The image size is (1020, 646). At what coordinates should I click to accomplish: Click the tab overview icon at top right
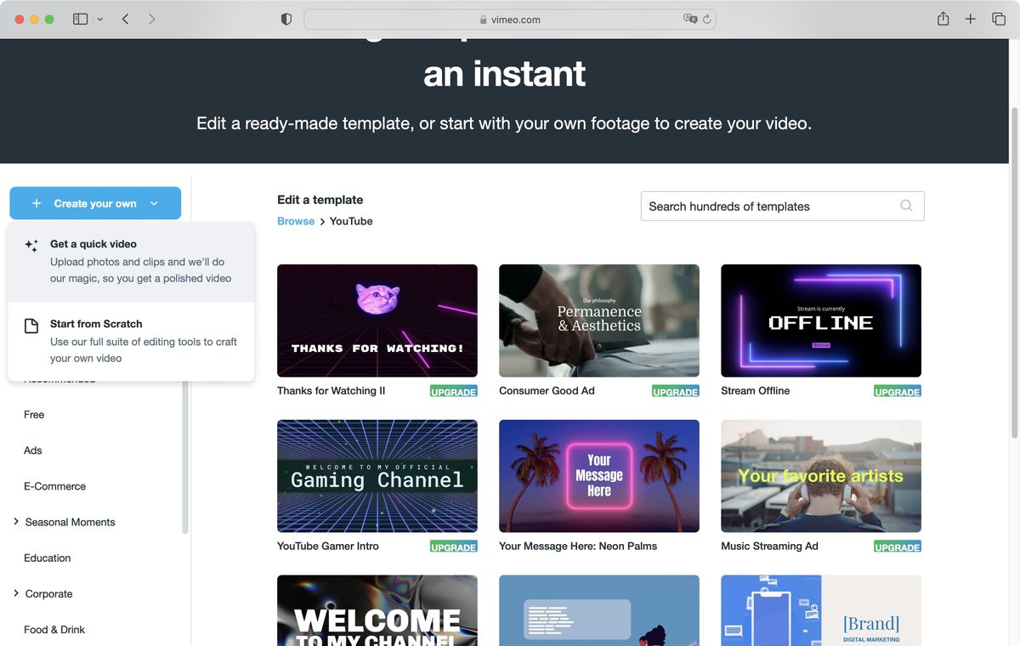click(x=1000, y=18)
